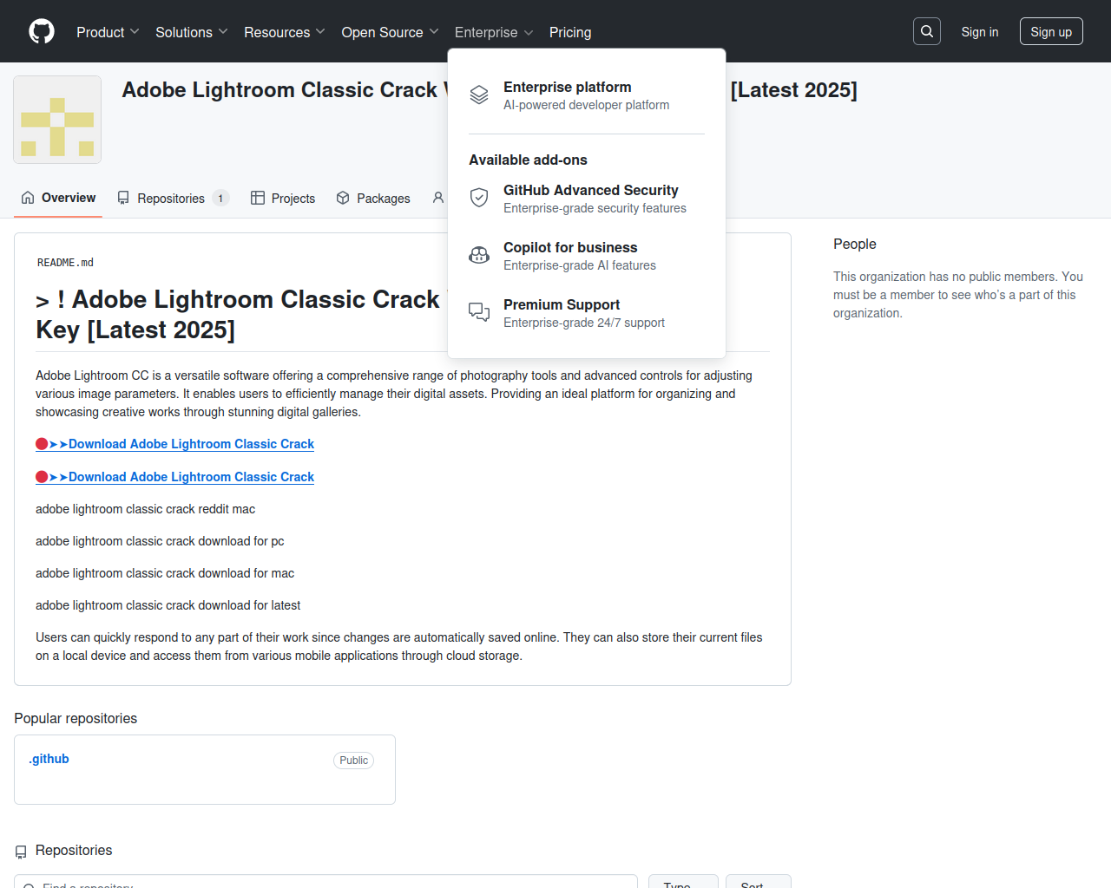Collapse the Enterprise dropdown menu

[x=494, y=32]
